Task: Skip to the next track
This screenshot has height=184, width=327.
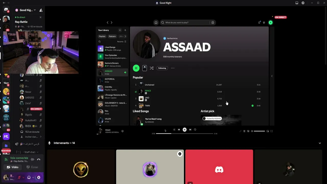Action: tap(190, 130)
